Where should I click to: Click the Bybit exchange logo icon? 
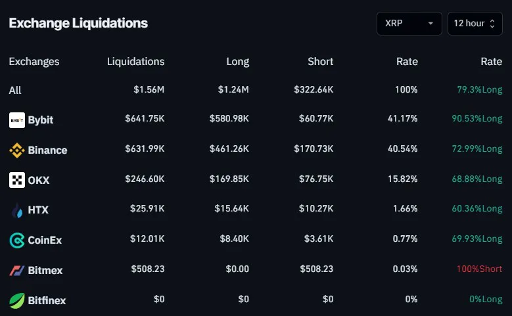coord(16,120)
